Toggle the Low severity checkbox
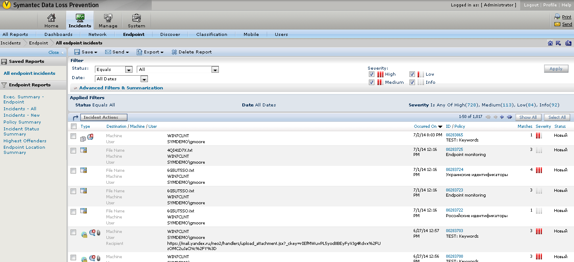Viewport: 574px width, 262px height. 412,74
